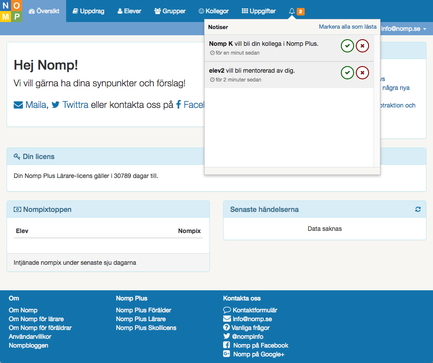Click the elev2 notification text
This screenshot has height=363, width=433.
click(252, 70)
